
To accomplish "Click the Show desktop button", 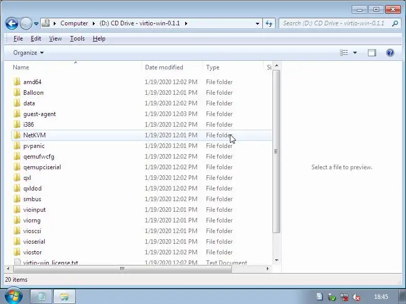I will 401,296.
